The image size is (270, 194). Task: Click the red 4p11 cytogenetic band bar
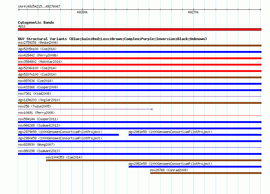tap(140, 29)
